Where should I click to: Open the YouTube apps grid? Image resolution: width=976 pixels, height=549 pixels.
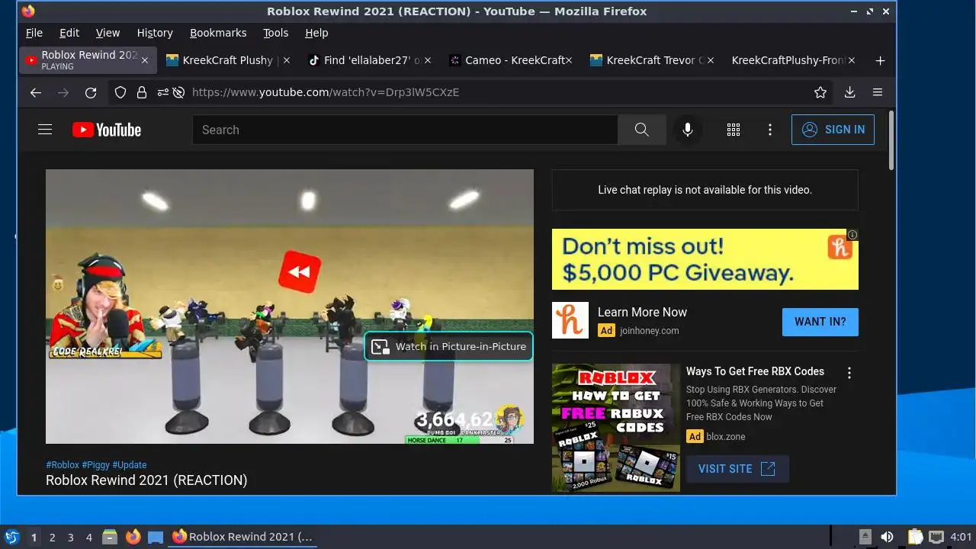[x=734, y=130]
